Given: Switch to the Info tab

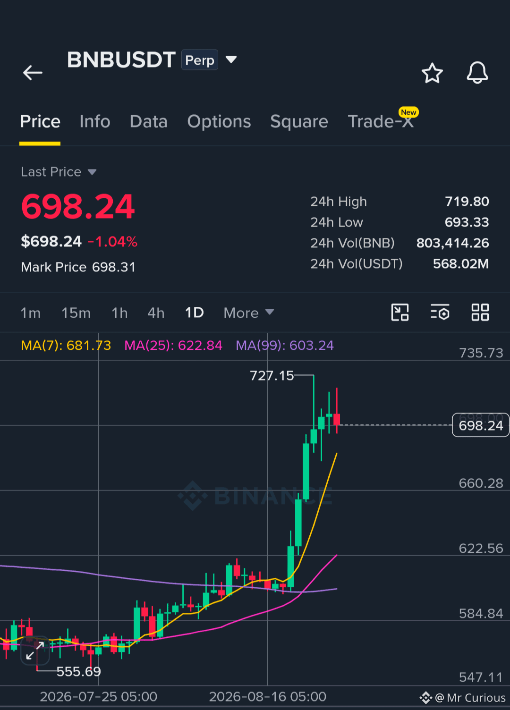Looking at the screenshot, I should pos(95,122).
